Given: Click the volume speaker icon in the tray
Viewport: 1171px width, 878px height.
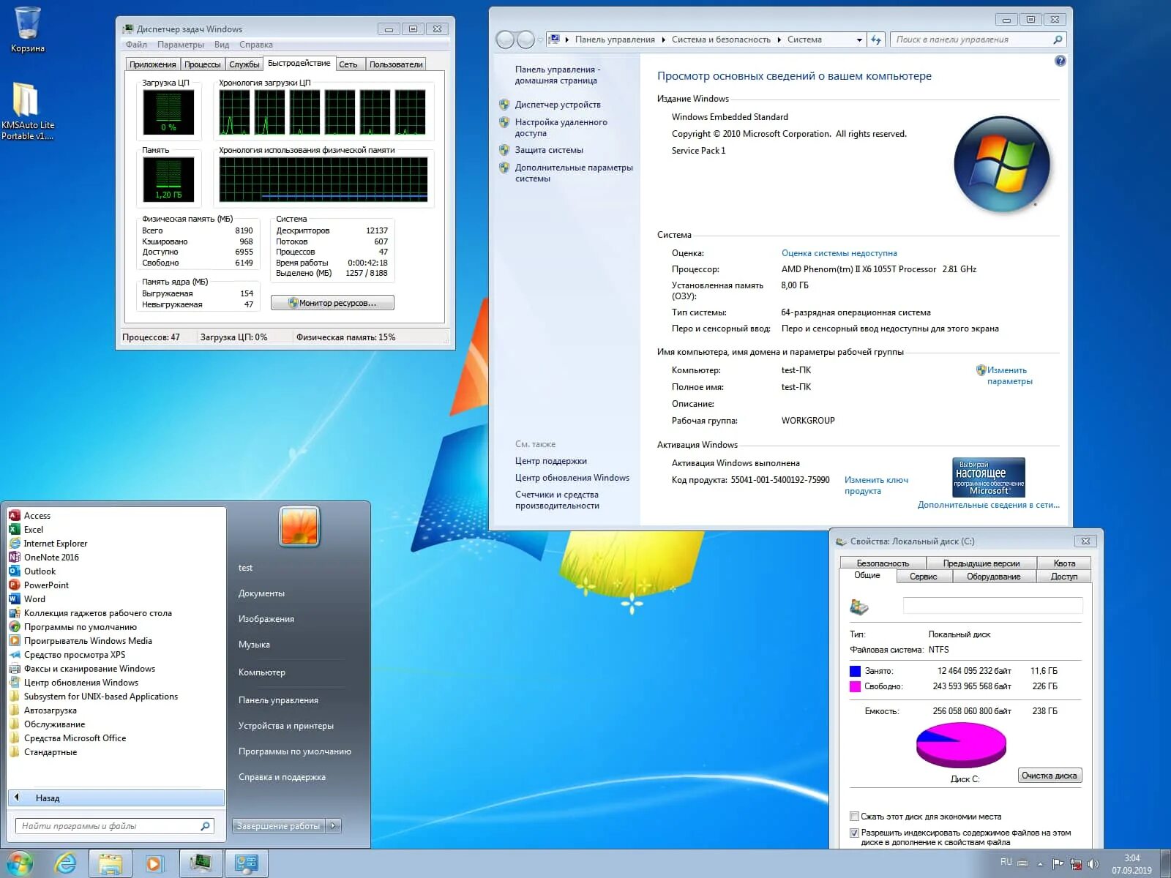Looking at the screenshot, I should point(1093,864).
